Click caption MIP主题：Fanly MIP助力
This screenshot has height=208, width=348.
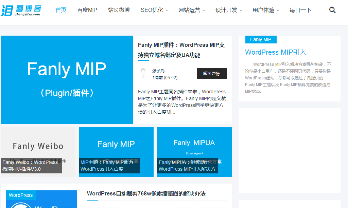point(109,166)
